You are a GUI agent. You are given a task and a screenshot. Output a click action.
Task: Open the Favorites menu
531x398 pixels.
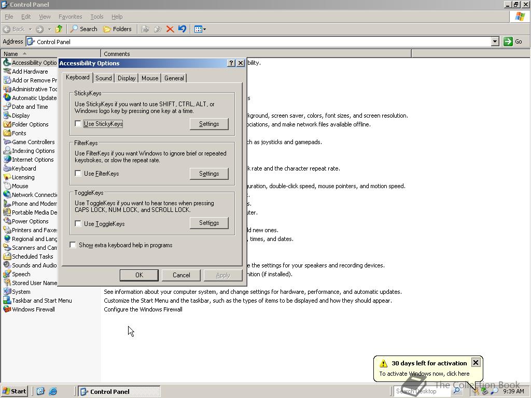(x=70, y=17)
